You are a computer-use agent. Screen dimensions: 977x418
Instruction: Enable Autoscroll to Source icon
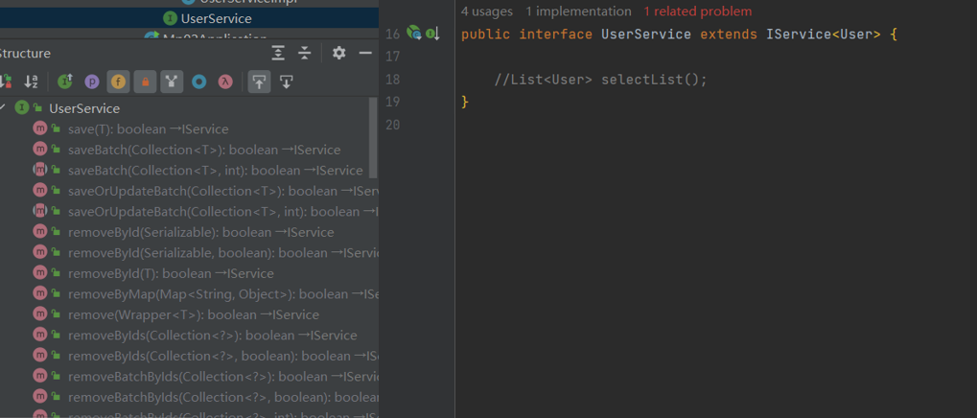point(259,81)
